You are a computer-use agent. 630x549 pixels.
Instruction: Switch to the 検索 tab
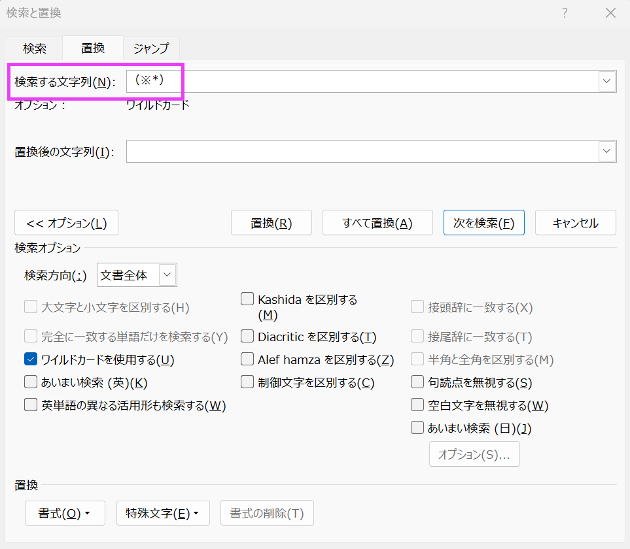point(35,48)
